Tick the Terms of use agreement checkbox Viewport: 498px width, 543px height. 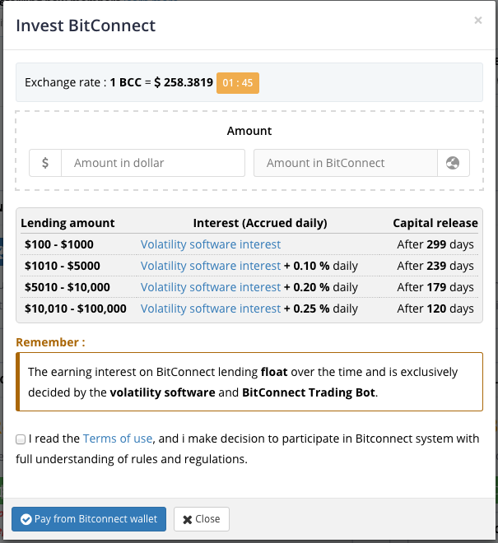tap(21, 439)
